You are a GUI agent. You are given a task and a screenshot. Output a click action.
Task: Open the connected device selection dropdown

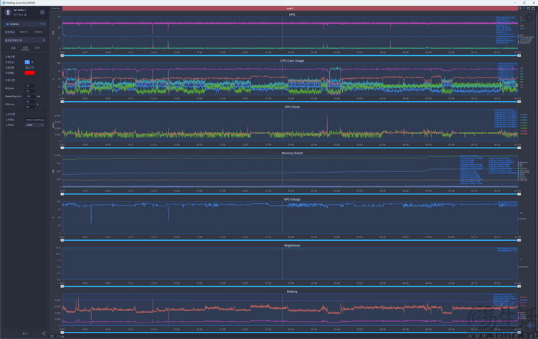pos(24,24)
